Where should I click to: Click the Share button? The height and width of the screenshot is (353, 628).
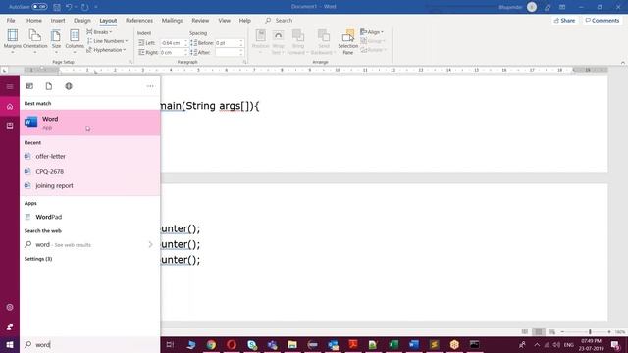coord(565,20)
